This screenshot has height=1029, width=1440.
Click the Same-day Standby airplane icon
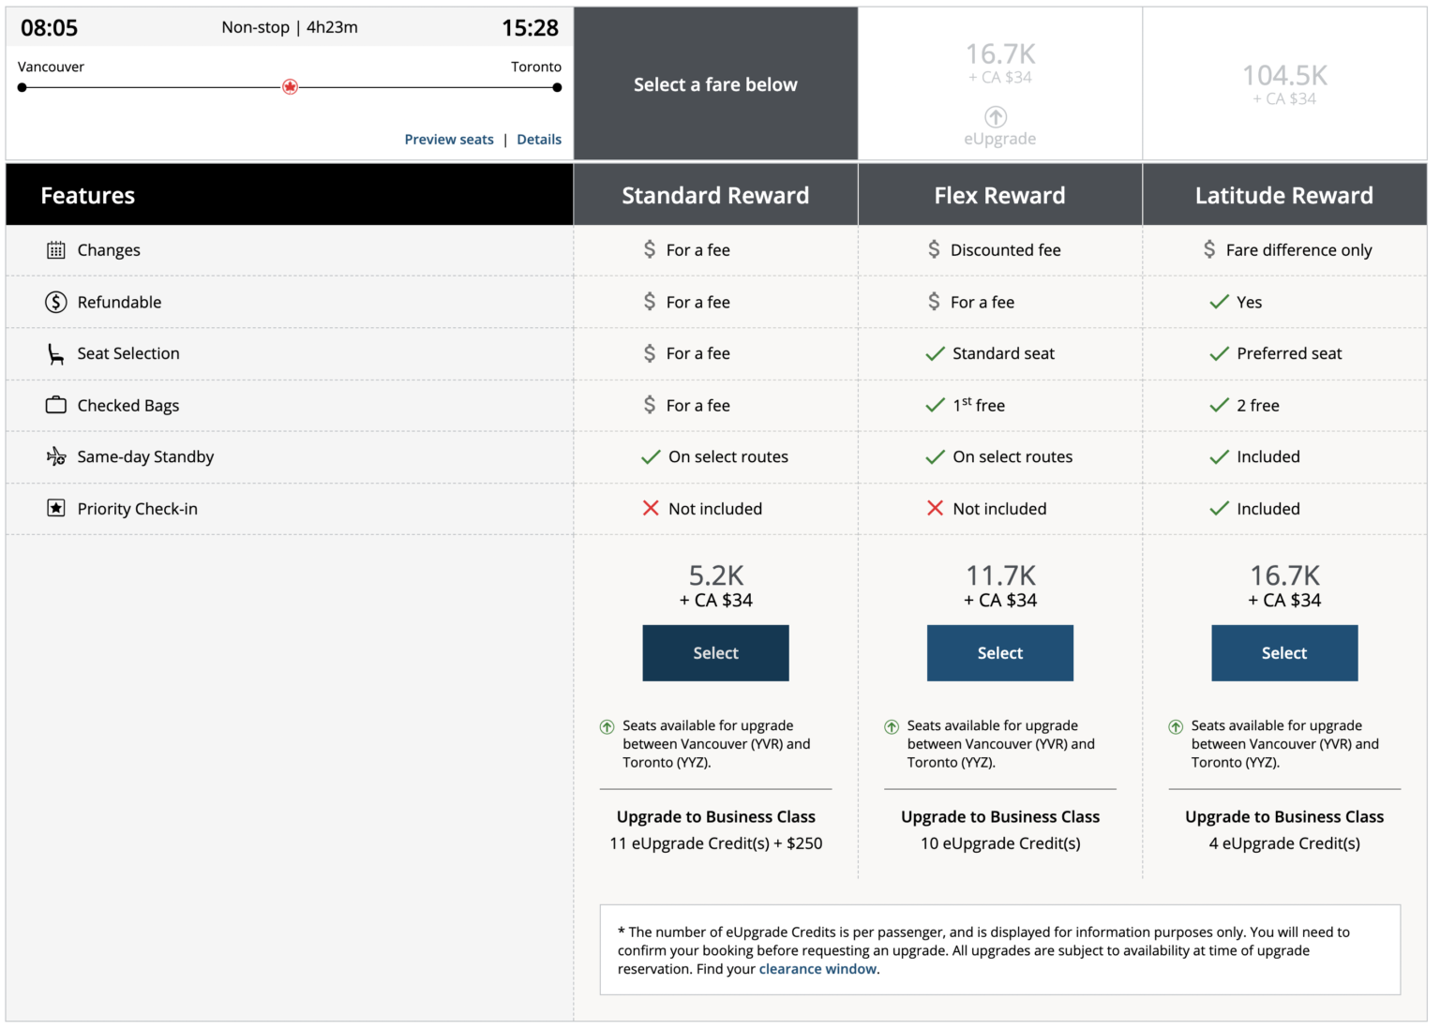55,456
